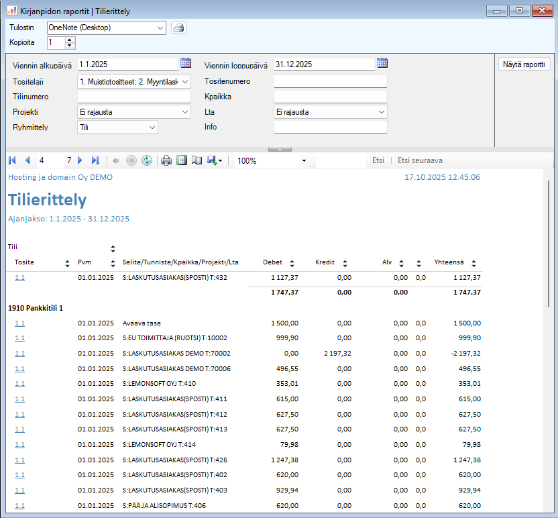
Task: Click the print icon in the report toolbar
Action: pos(166,161)
